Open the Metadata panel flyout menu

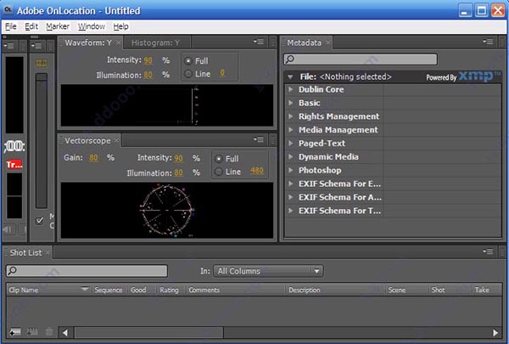[488, 42]
